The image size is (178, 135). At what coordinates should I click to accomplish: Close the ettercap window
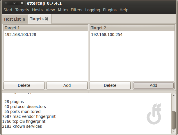point(22,3)
